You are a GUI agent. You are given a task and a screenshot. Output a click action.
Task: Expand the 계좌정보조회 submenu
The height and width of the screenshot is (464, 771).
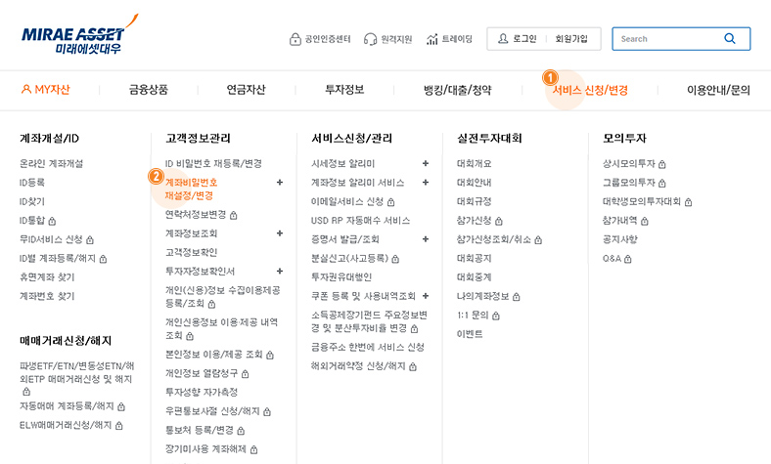coord(280,233)
